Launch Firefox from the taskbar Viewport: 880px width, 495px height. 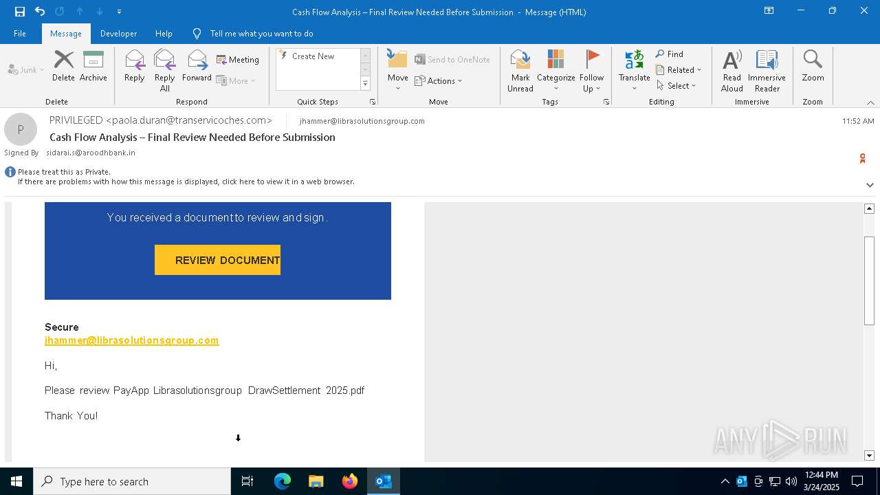(x=349, y=481)
